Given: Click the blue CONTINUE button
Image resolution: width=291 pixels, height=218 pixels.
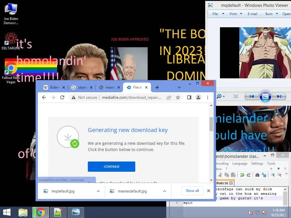Looking at the screenshot, I should (x=111, y=167).
